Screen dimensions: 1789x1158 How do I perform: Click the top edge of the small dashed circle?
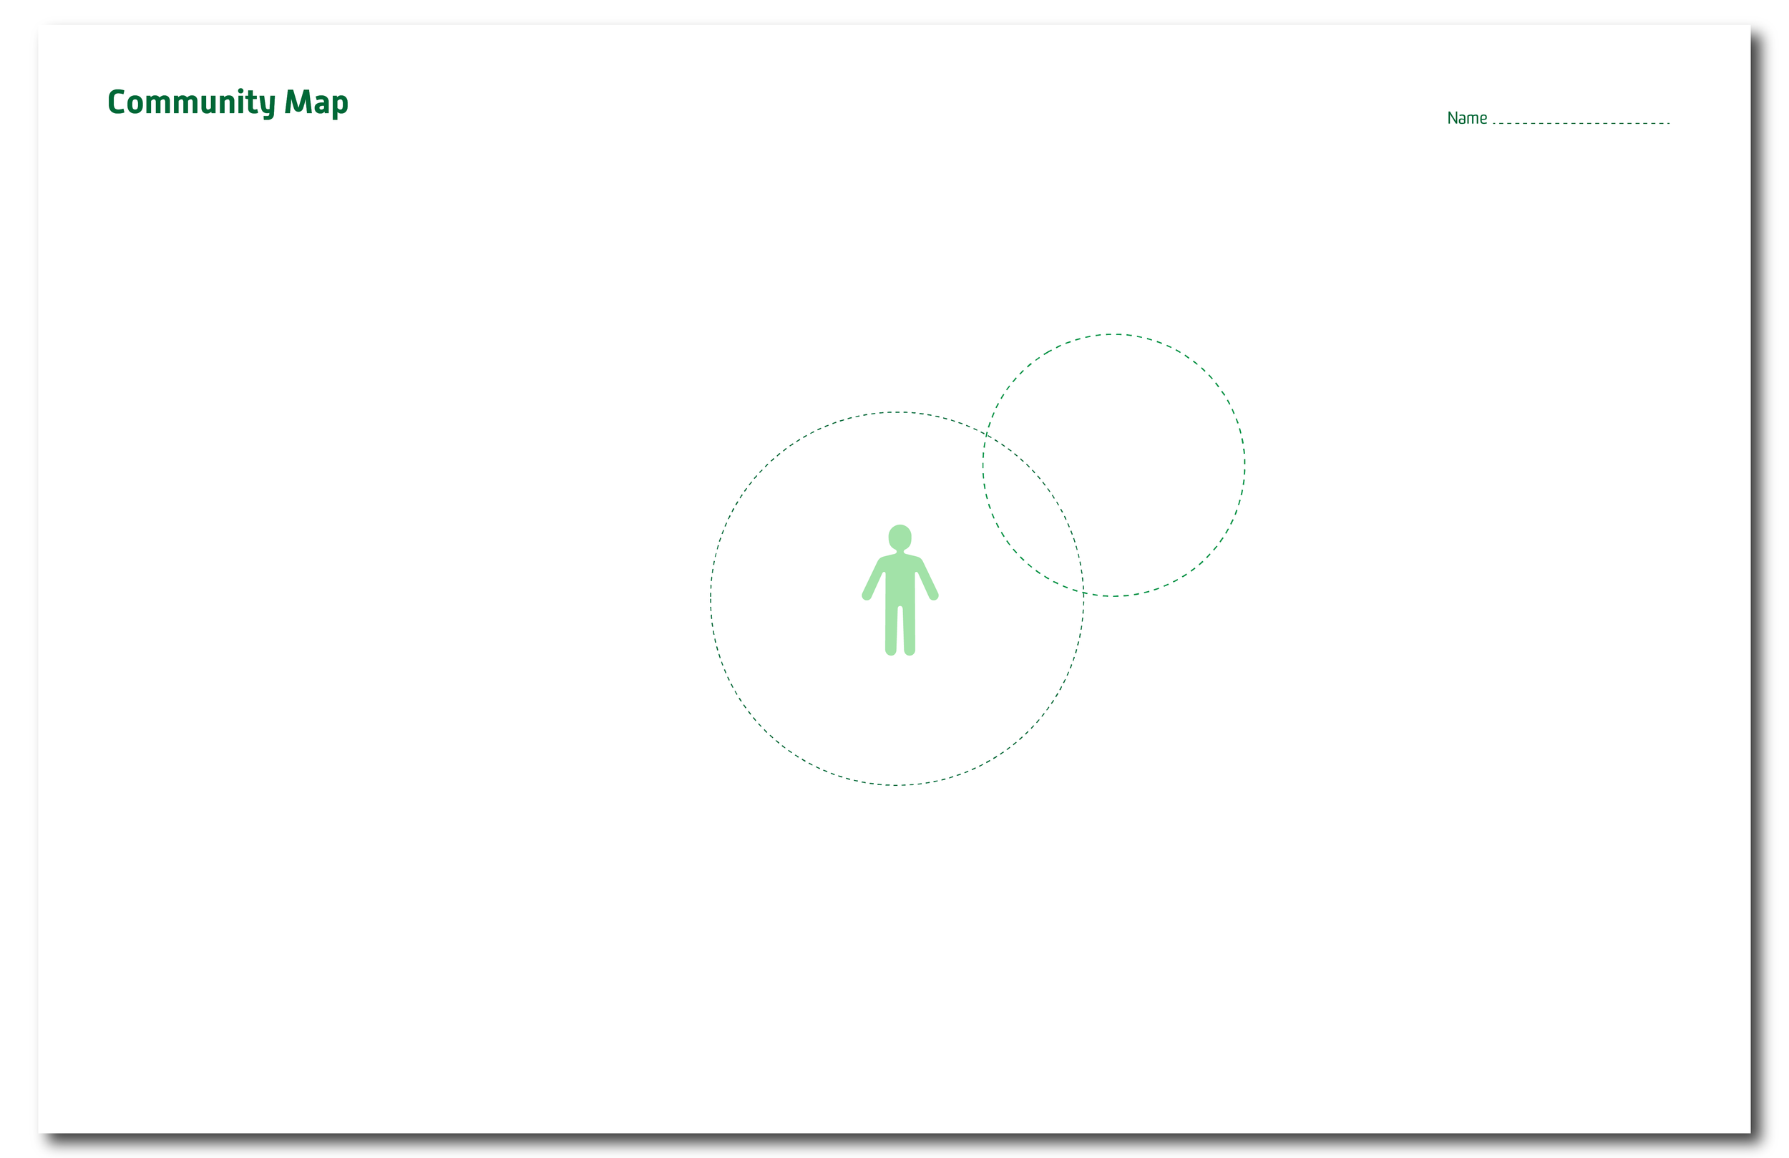point(1114,334)
